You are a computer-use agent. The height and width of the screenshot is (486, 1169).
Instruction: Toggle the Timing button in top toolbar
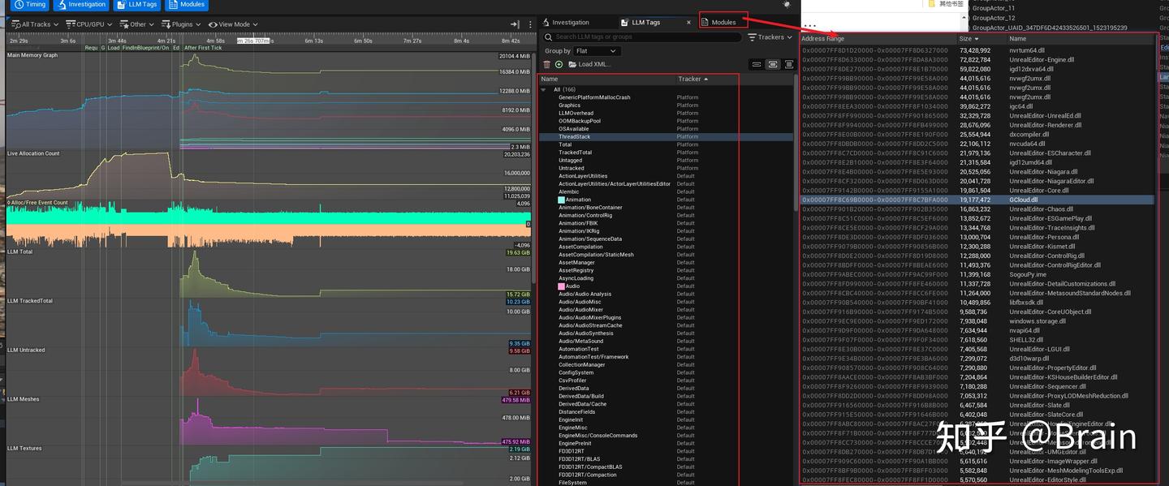point(28,5)
